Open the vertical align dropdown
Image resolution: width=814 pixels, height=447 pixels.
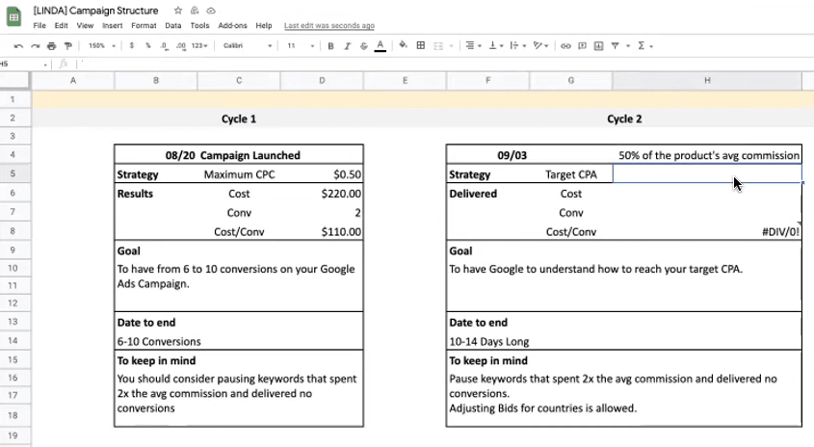tap(496, 45)
